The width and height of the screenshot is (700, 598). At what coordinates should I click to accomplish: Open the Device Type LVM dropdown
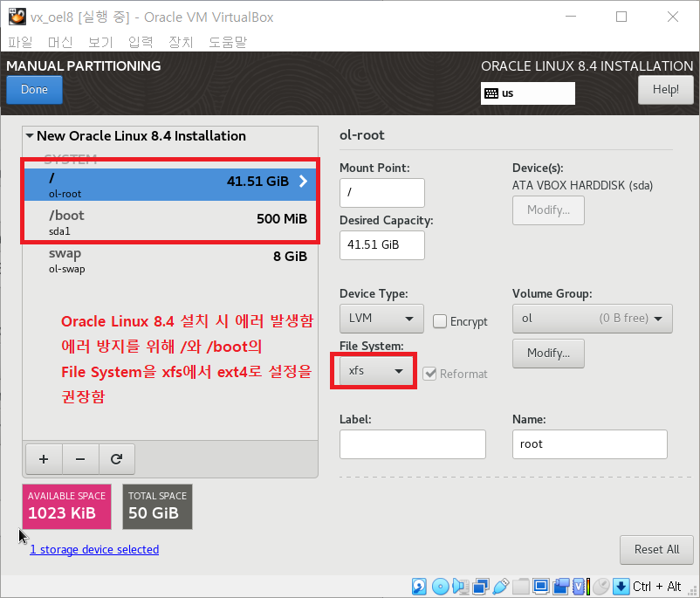(381, 319)
